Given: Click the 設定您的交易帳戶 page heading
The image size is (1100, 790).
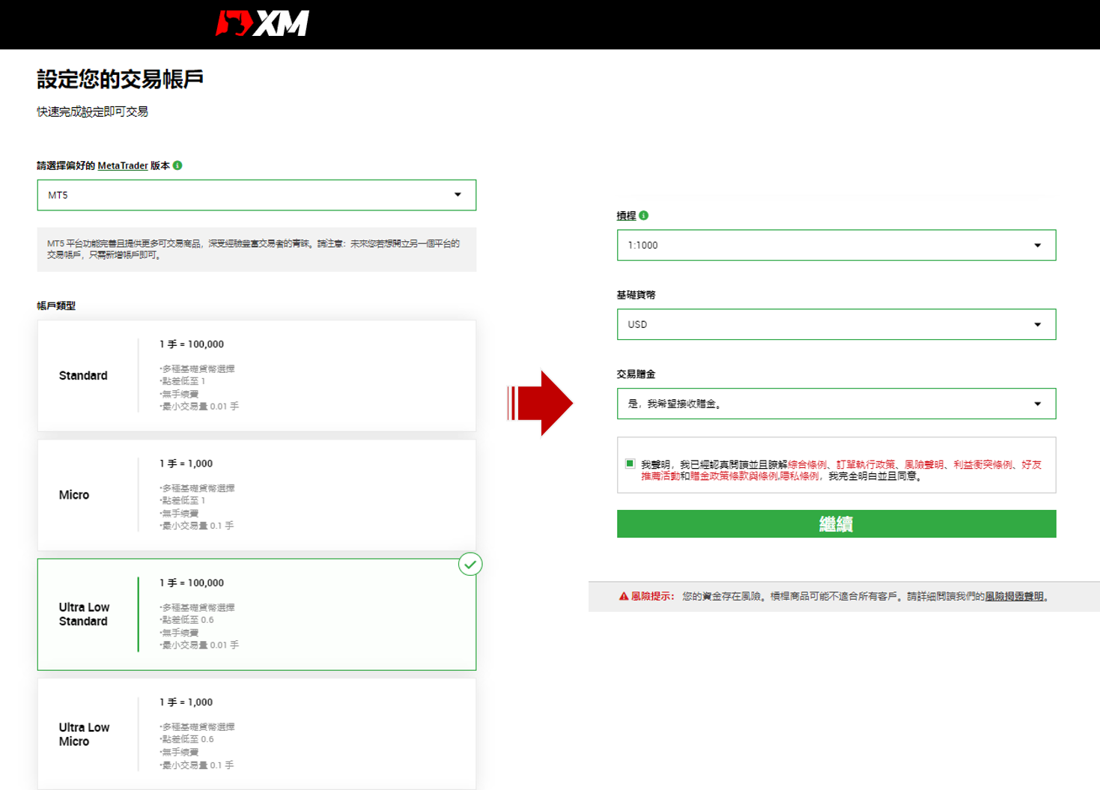Looking at the screenshot, I should 120,79.
